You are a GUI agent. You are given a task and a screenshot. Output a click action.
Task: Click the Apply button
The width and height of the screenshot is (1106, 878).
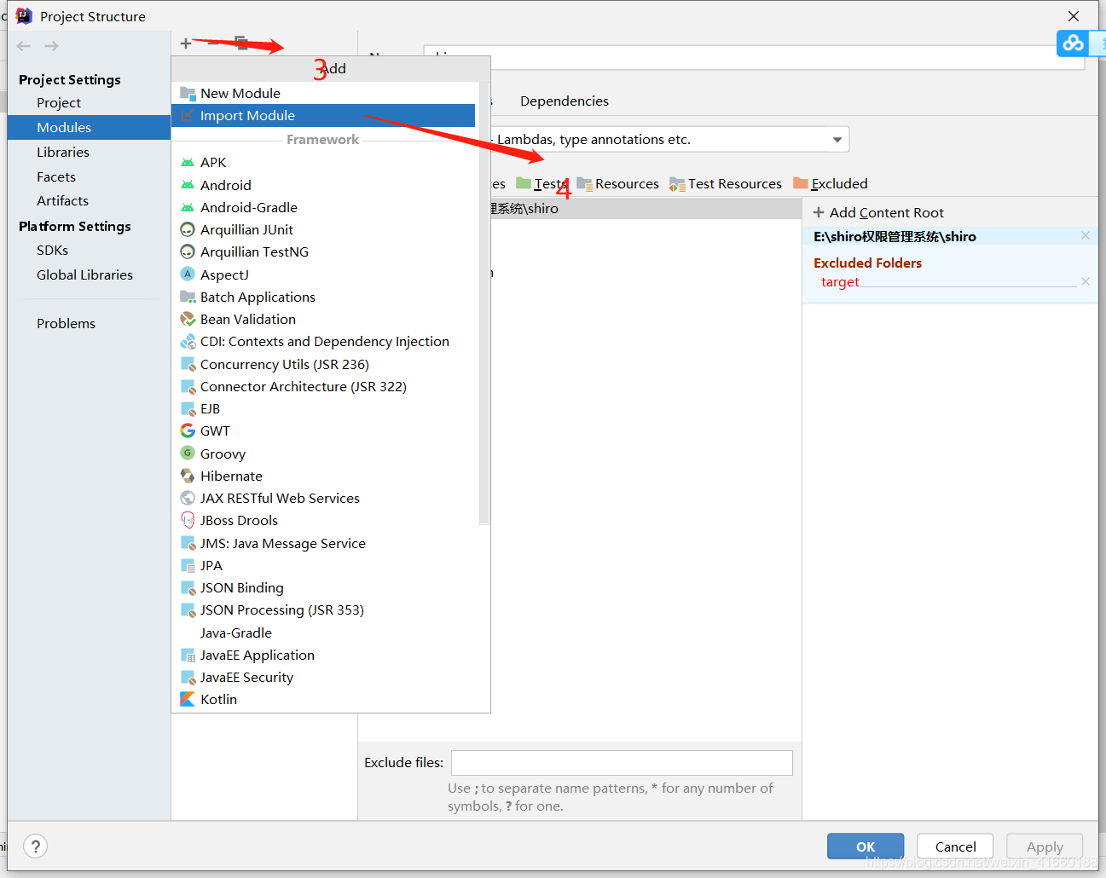click(1045, 846)
